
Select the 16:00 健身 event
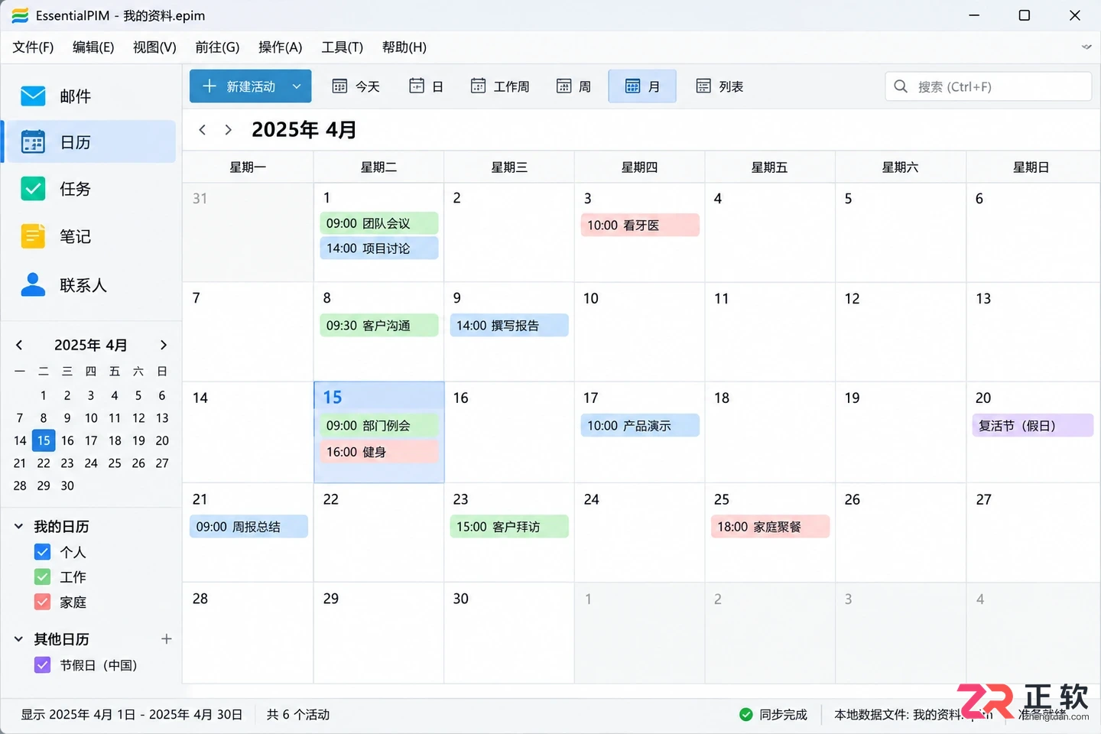[x=378, y=452]
